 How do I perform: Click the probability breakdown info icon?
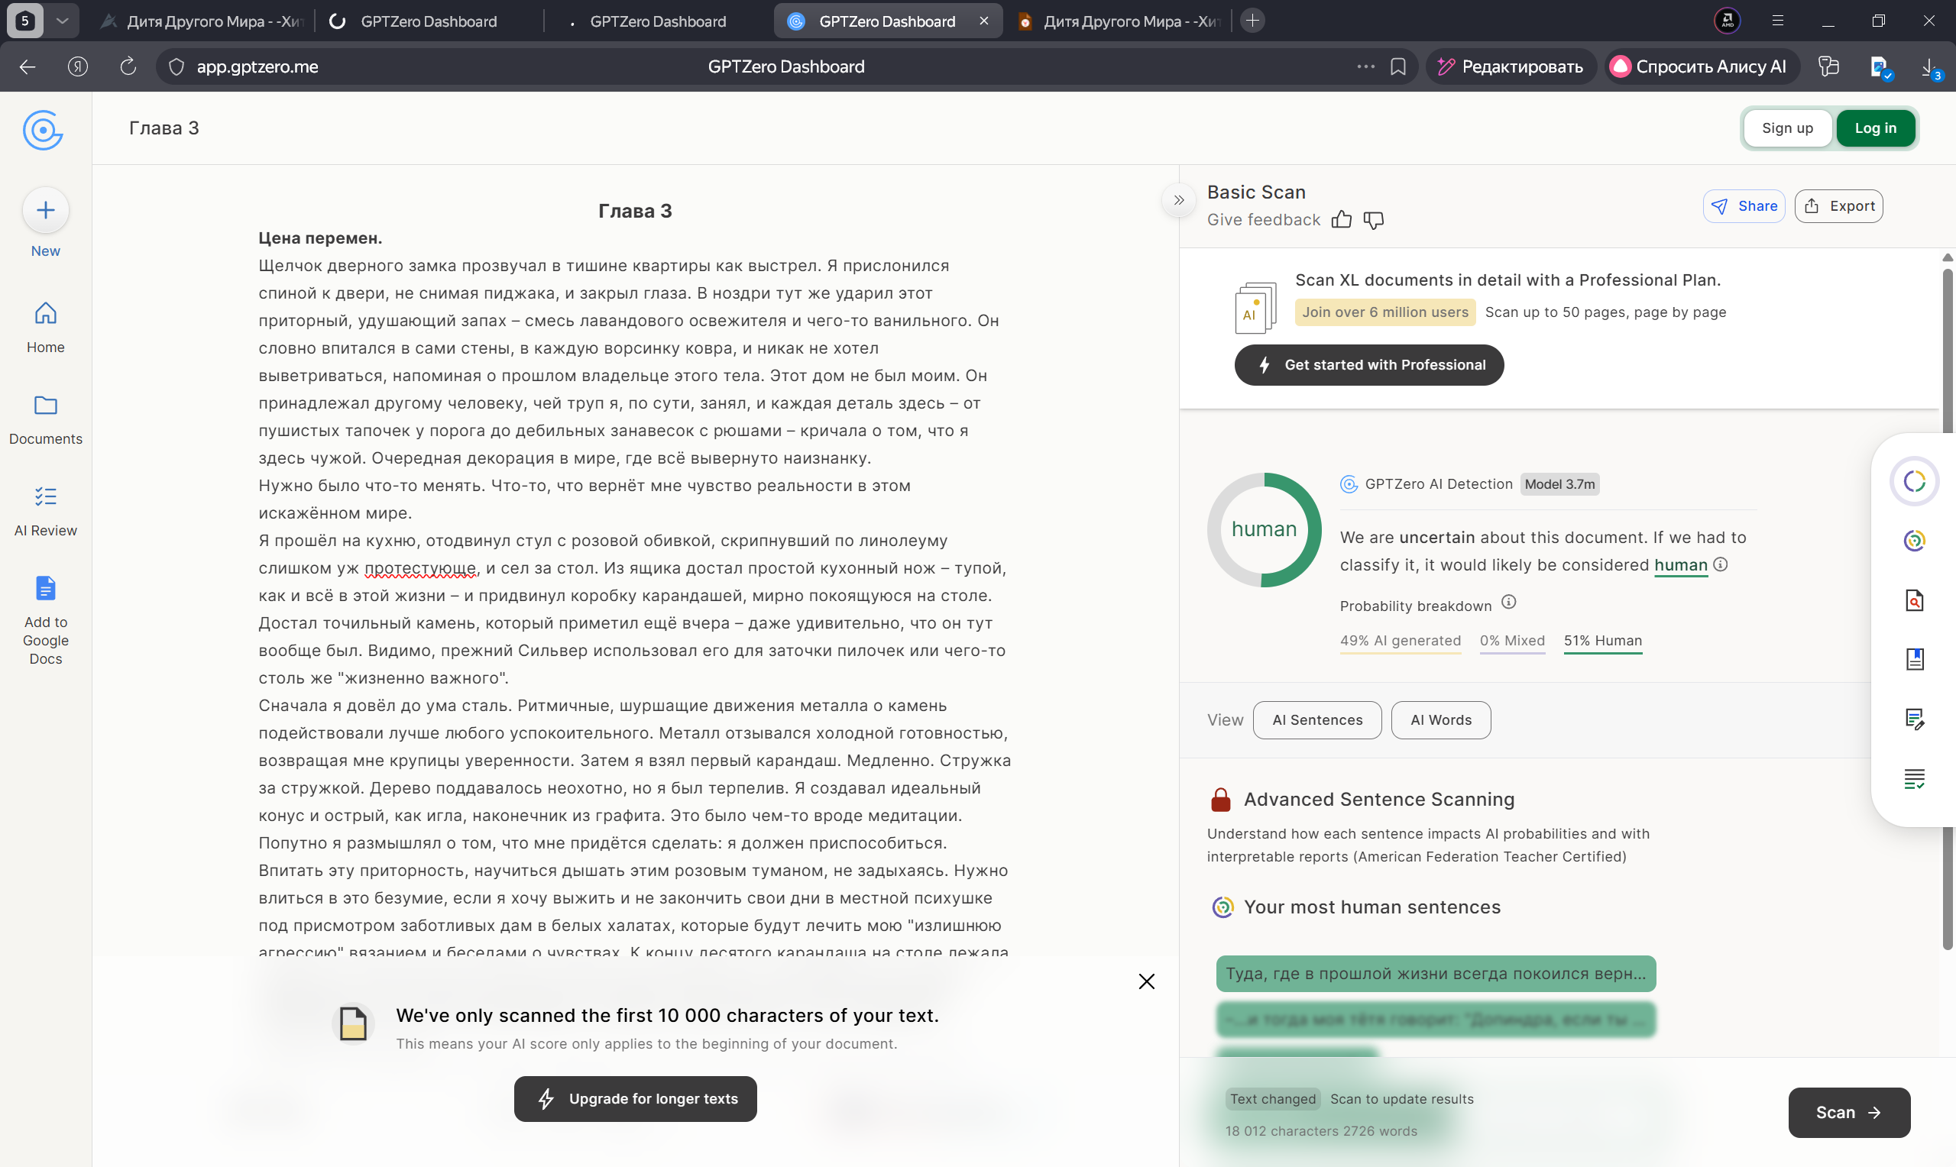coord(1507,603)
